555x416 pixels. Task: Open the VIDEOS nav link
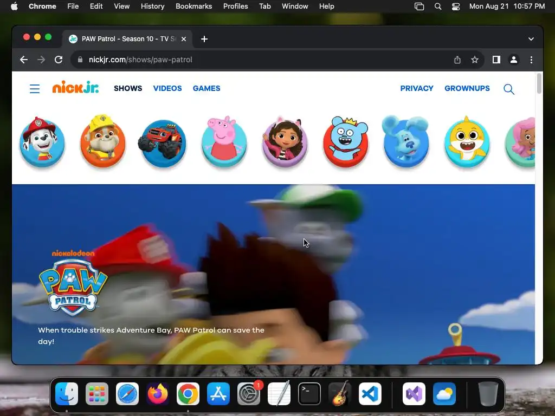pyautogui.click(x=167, y=88)
